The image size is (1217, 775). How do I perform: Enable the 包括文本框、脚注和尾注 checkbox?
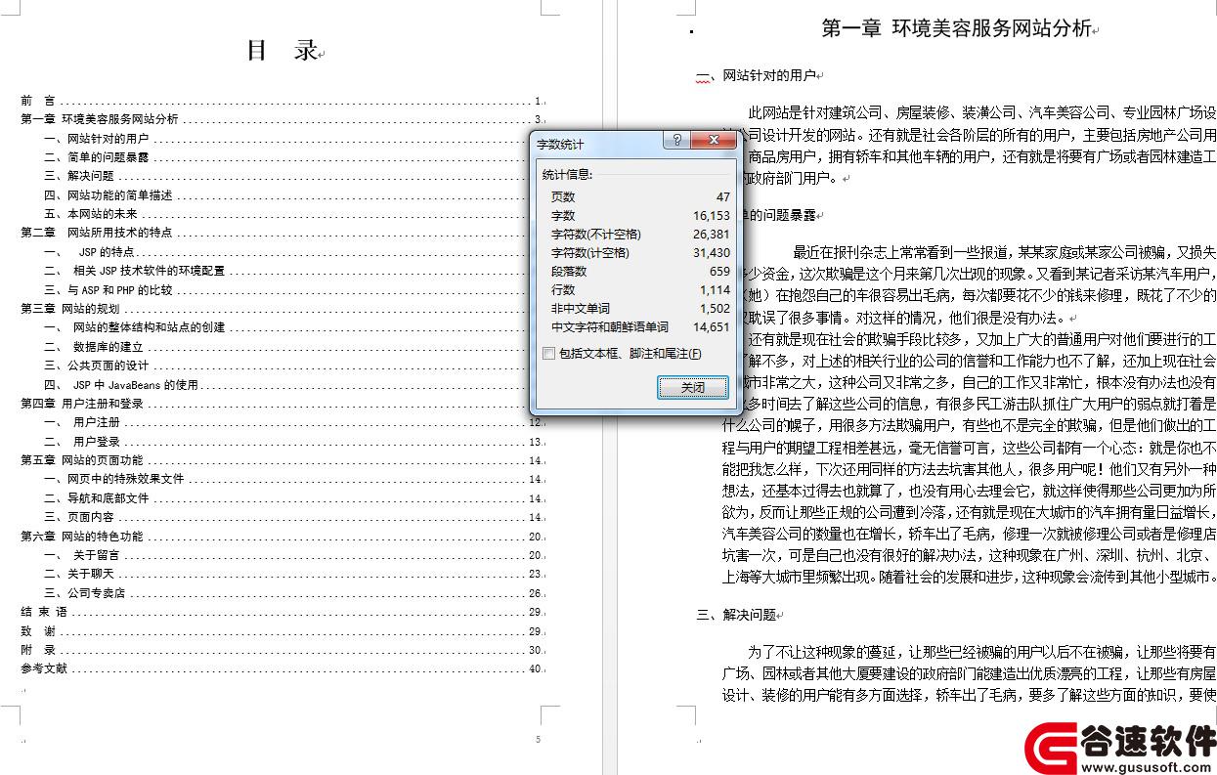549,354
